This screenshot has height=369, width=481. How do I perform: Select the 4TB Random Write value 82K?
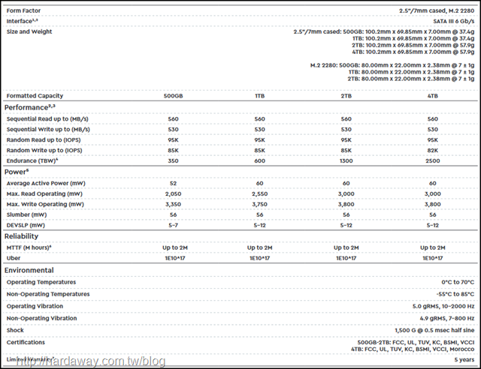(x=433, y=150)
